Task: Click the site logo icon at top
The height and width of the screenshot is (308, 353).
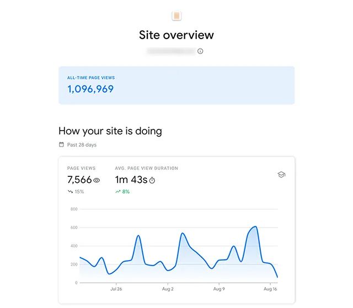Action: pyautogui.click(x=176, y=16)
